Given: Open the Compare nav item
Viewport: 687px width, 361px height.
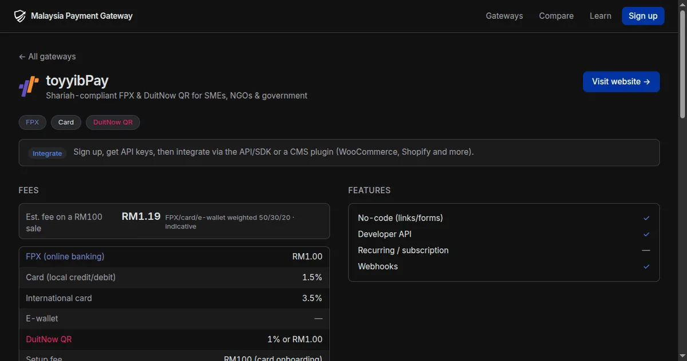Looking at the screenshot, I should click(x=556, y=16).
